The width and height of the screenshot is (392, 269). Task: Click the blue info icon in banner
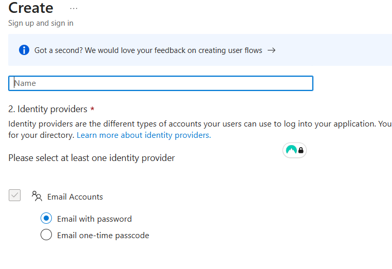pyautogui.click(x=24, y=50)
